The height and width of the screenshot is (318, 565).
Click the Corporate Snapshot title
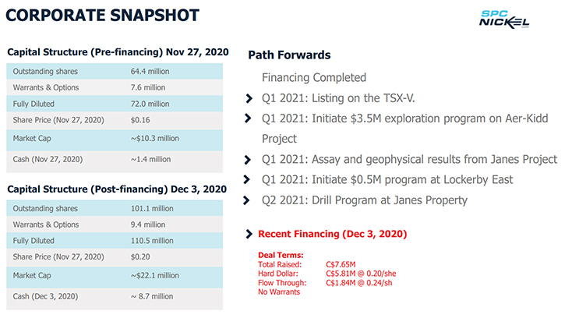click(x=102, y=15)
